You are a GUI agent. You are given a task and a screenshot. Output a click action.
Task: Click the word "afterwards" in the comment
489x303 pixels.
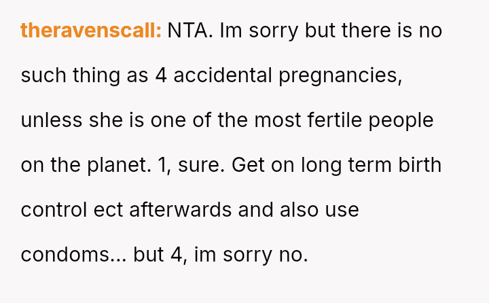180,210
